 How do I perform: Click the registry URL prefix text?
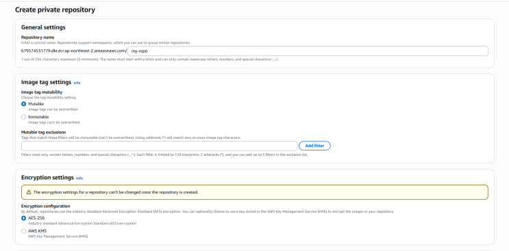tap(74, 51)
